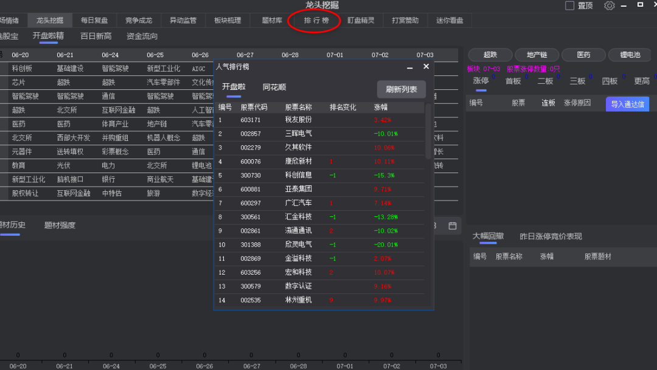
Task: Select the 三晖电气 row
Action: tap(319, 134)
